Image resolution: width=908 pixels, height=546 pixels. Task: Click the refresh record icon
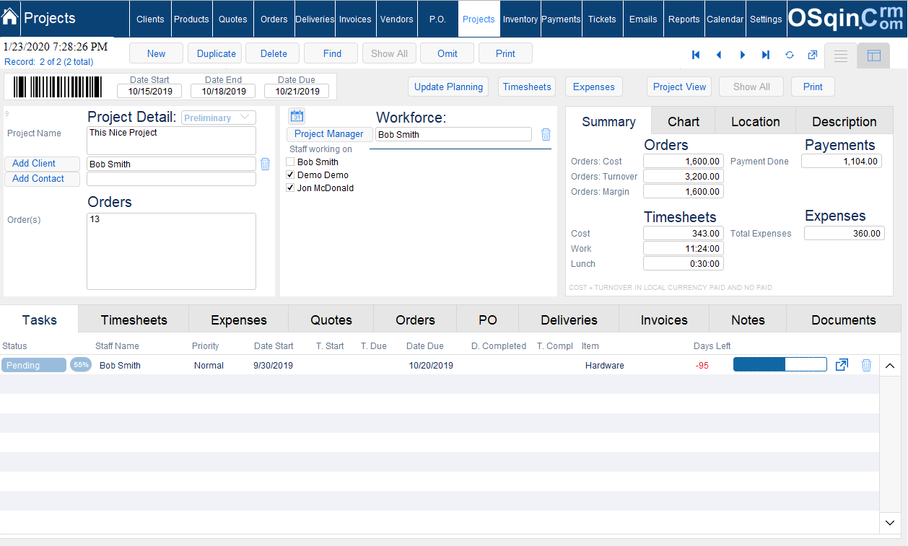[x=790, y=55]
